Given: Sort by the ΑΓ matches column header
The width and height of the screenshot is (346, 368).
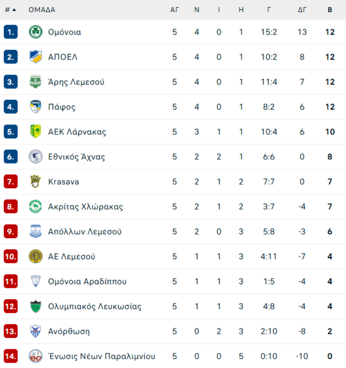Looking at the screenshot, I should [175, 10].
